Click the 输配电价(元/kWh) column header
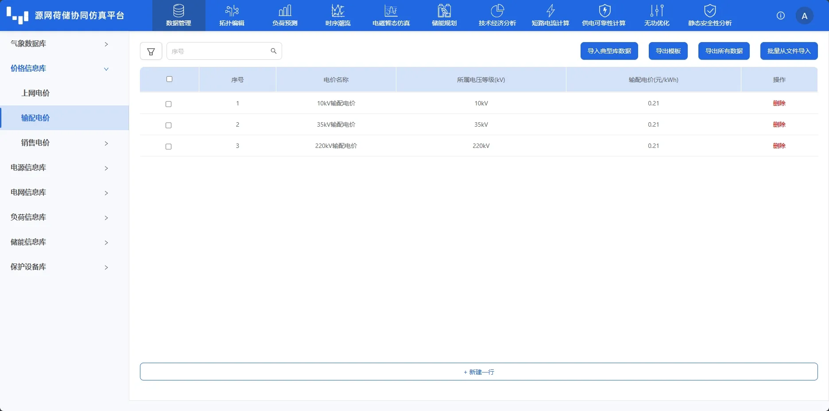The height and width of the screenshot is (411, 829). 653,80
